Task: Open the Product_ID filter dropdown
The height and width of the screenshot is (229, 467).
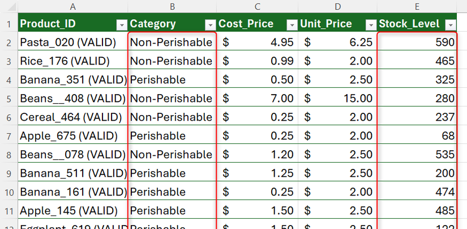Action: [121, 24]
